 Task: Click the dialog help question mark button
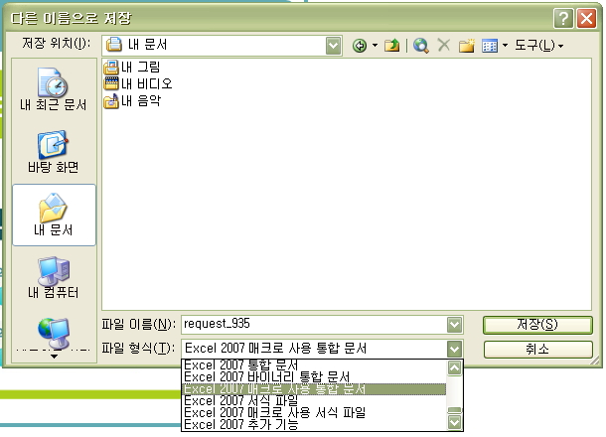(563, 18)
